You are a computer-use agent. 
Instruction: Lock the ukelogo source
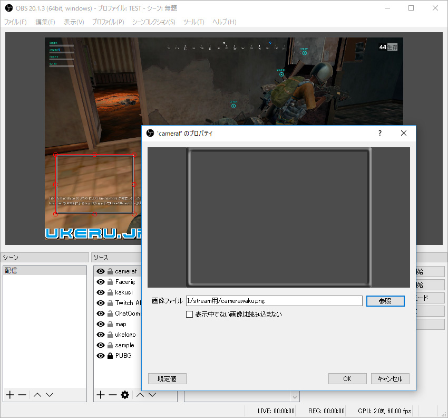(x=110, y=335)
